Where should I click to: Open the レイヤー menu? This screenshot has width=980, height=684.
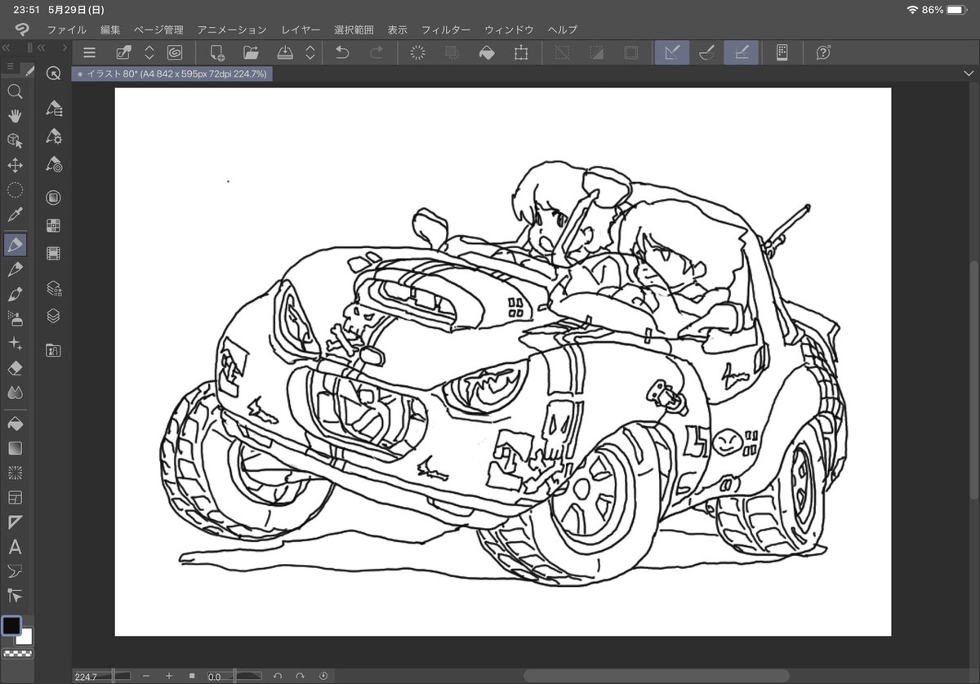click(301, 29)
